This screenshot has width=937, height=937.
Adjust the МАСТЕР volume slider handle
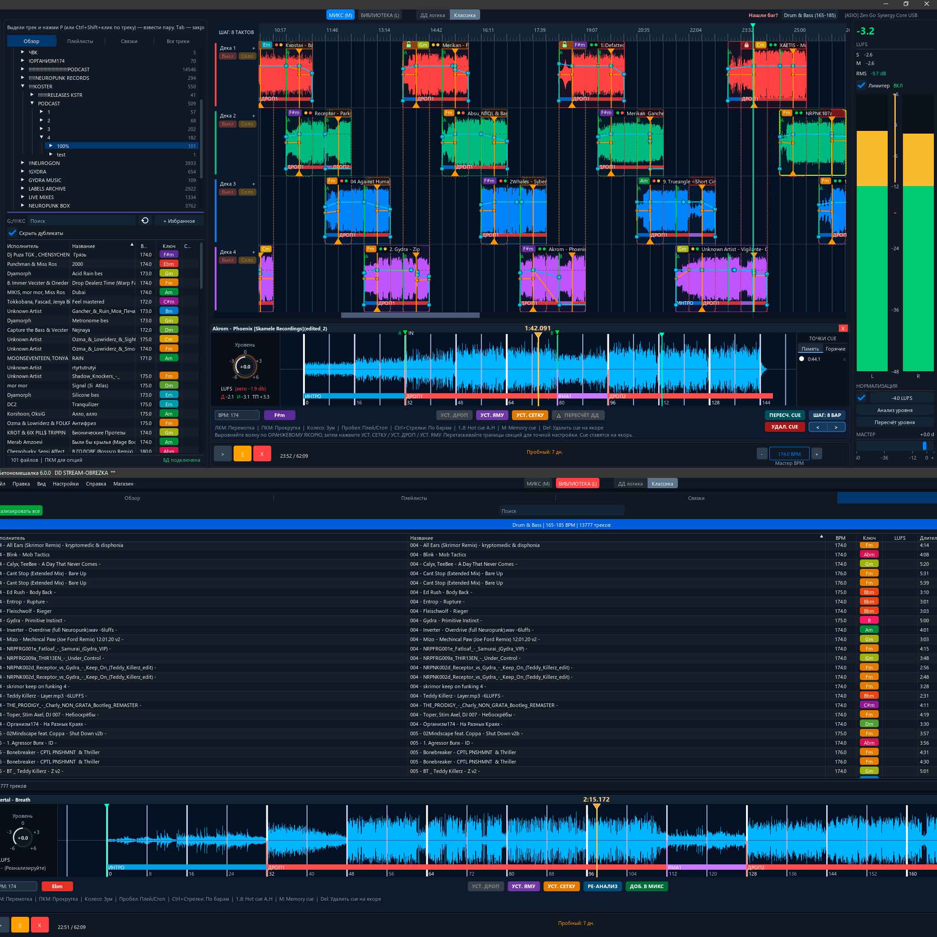(924, 445)
